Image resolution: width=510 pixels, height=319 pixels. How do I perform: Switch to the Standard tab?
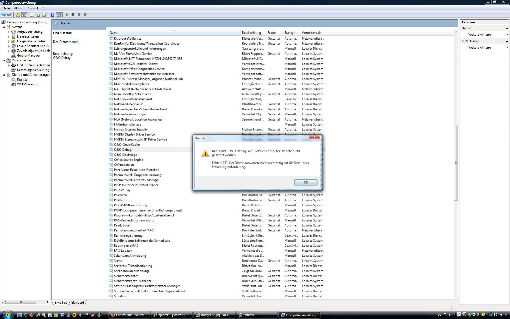pos(78,303)
